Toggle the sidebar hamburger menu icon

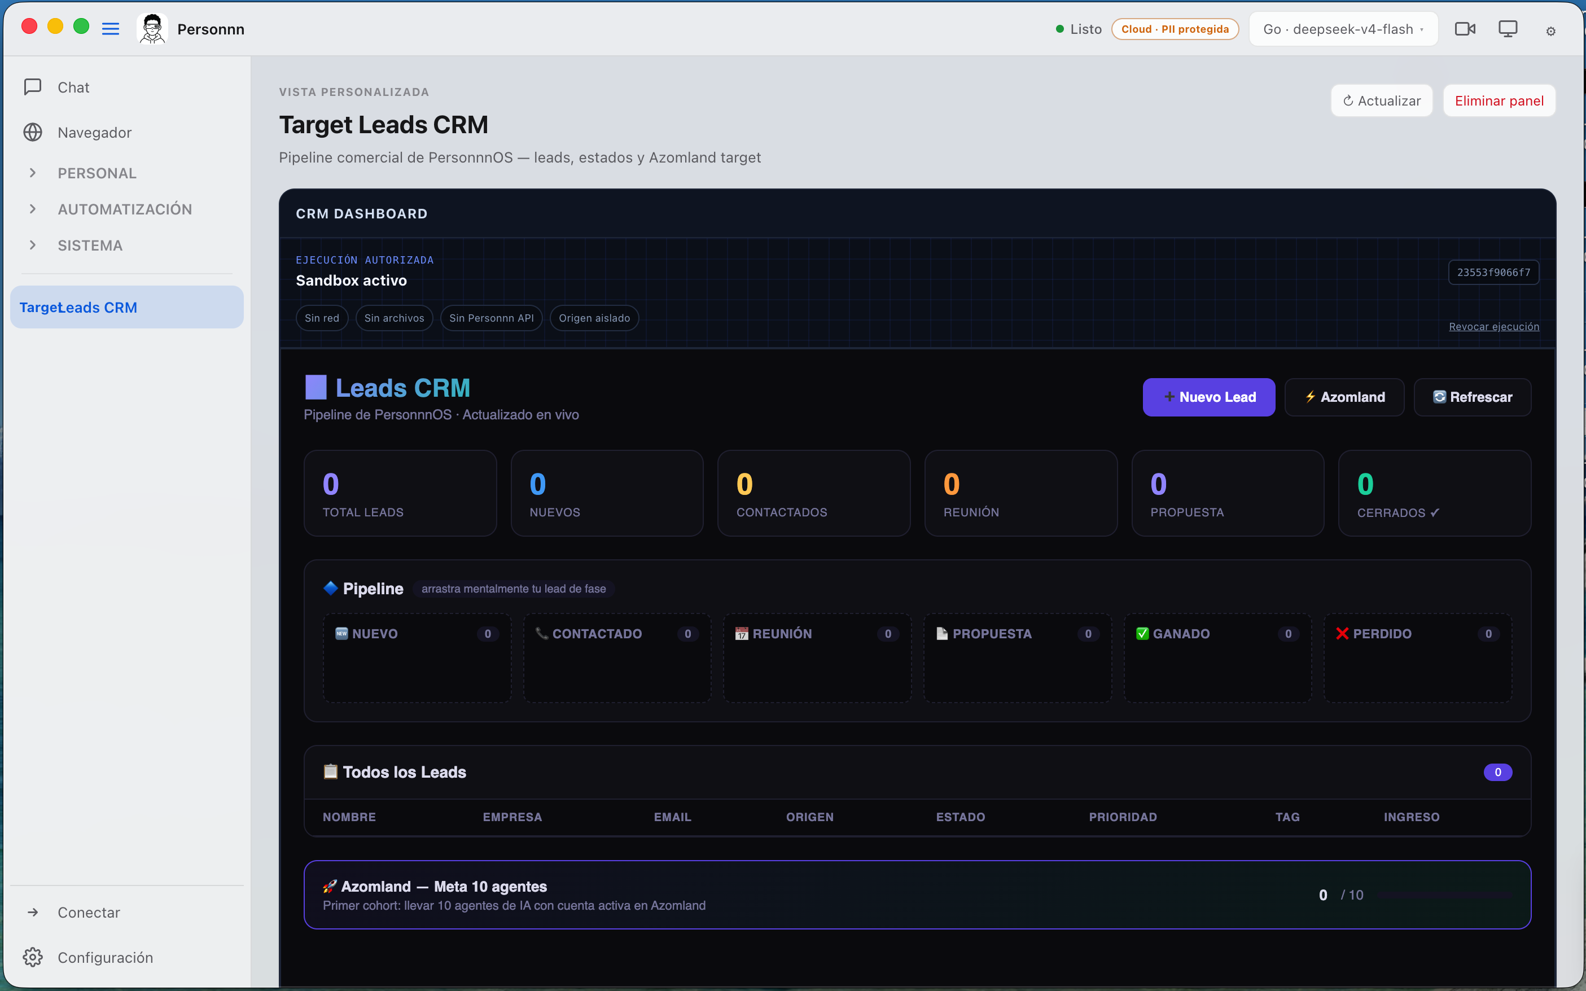(110, 29)
